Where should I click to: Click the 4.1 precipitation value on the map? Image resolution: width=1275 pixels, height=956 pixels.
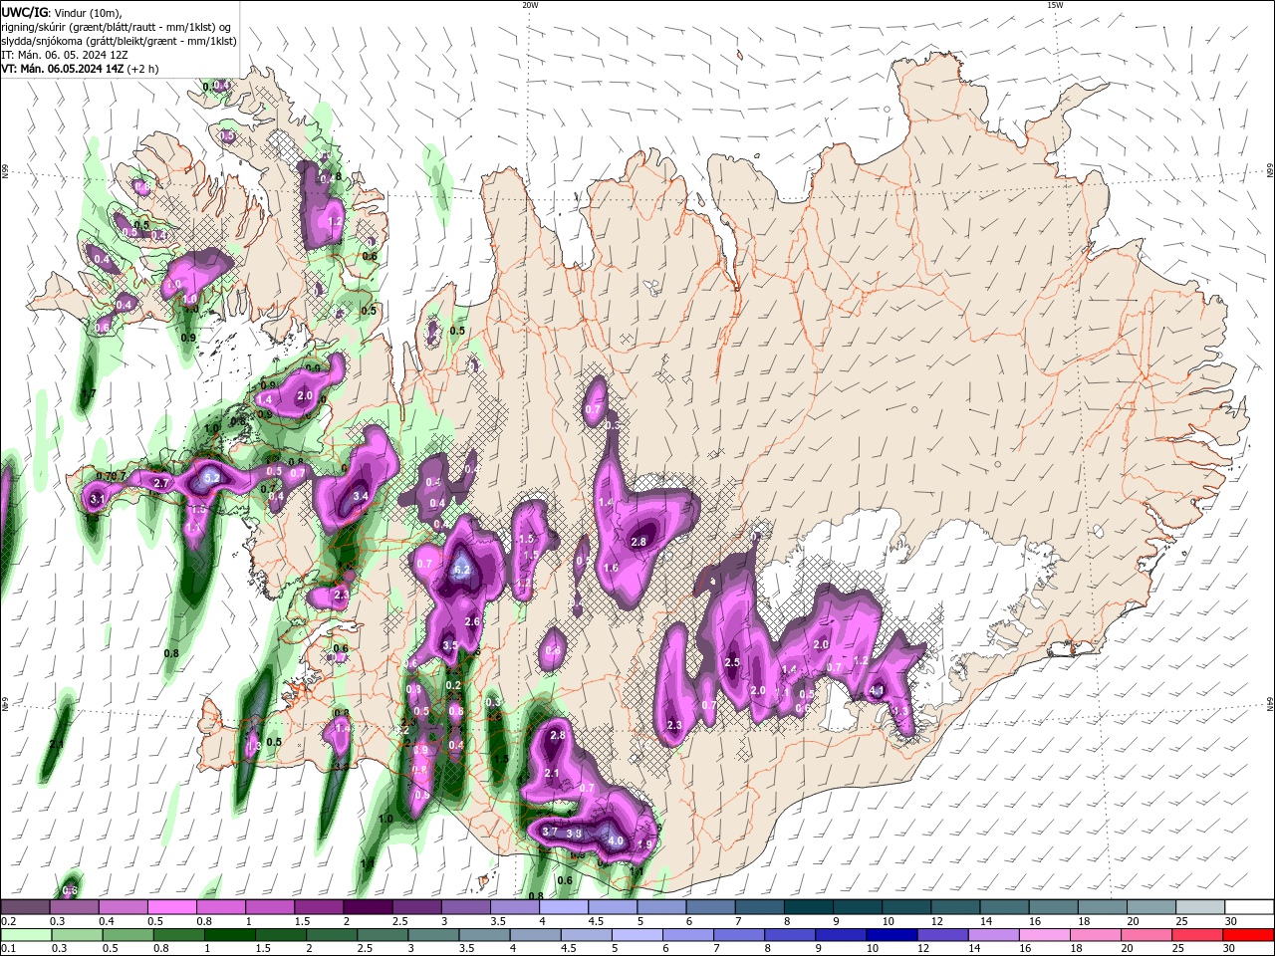click(x=878, y=690)
